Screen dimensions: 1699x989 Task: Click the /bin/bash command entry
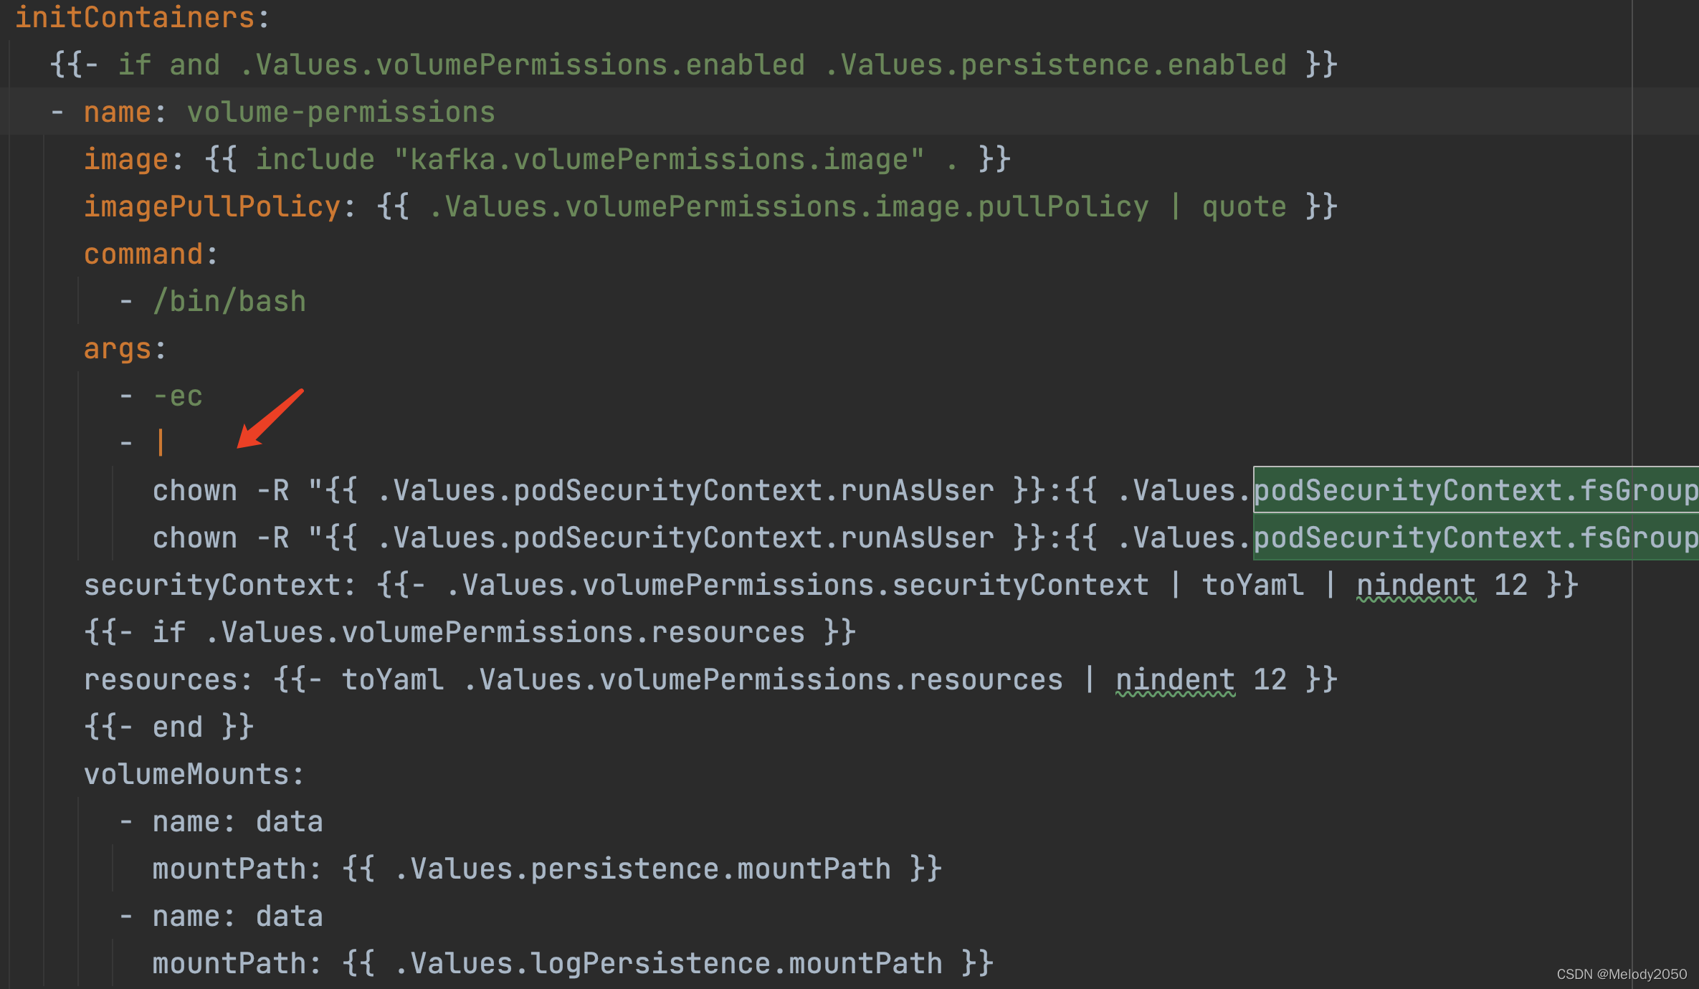(229, 302)
